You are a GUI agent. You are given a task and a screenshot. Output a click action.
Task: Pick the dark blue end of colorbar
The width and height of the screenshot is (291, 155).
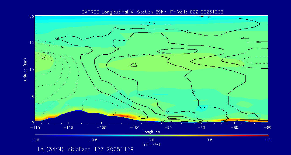click(x=36, y=135)
